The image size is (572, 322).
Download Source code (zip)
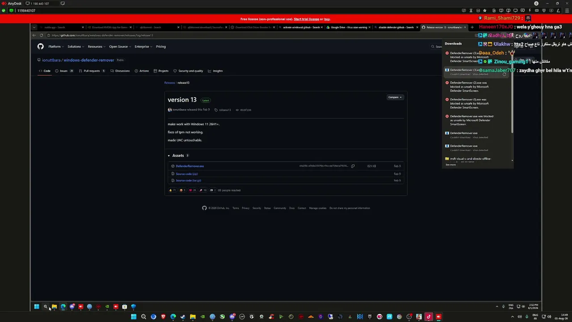187,174
